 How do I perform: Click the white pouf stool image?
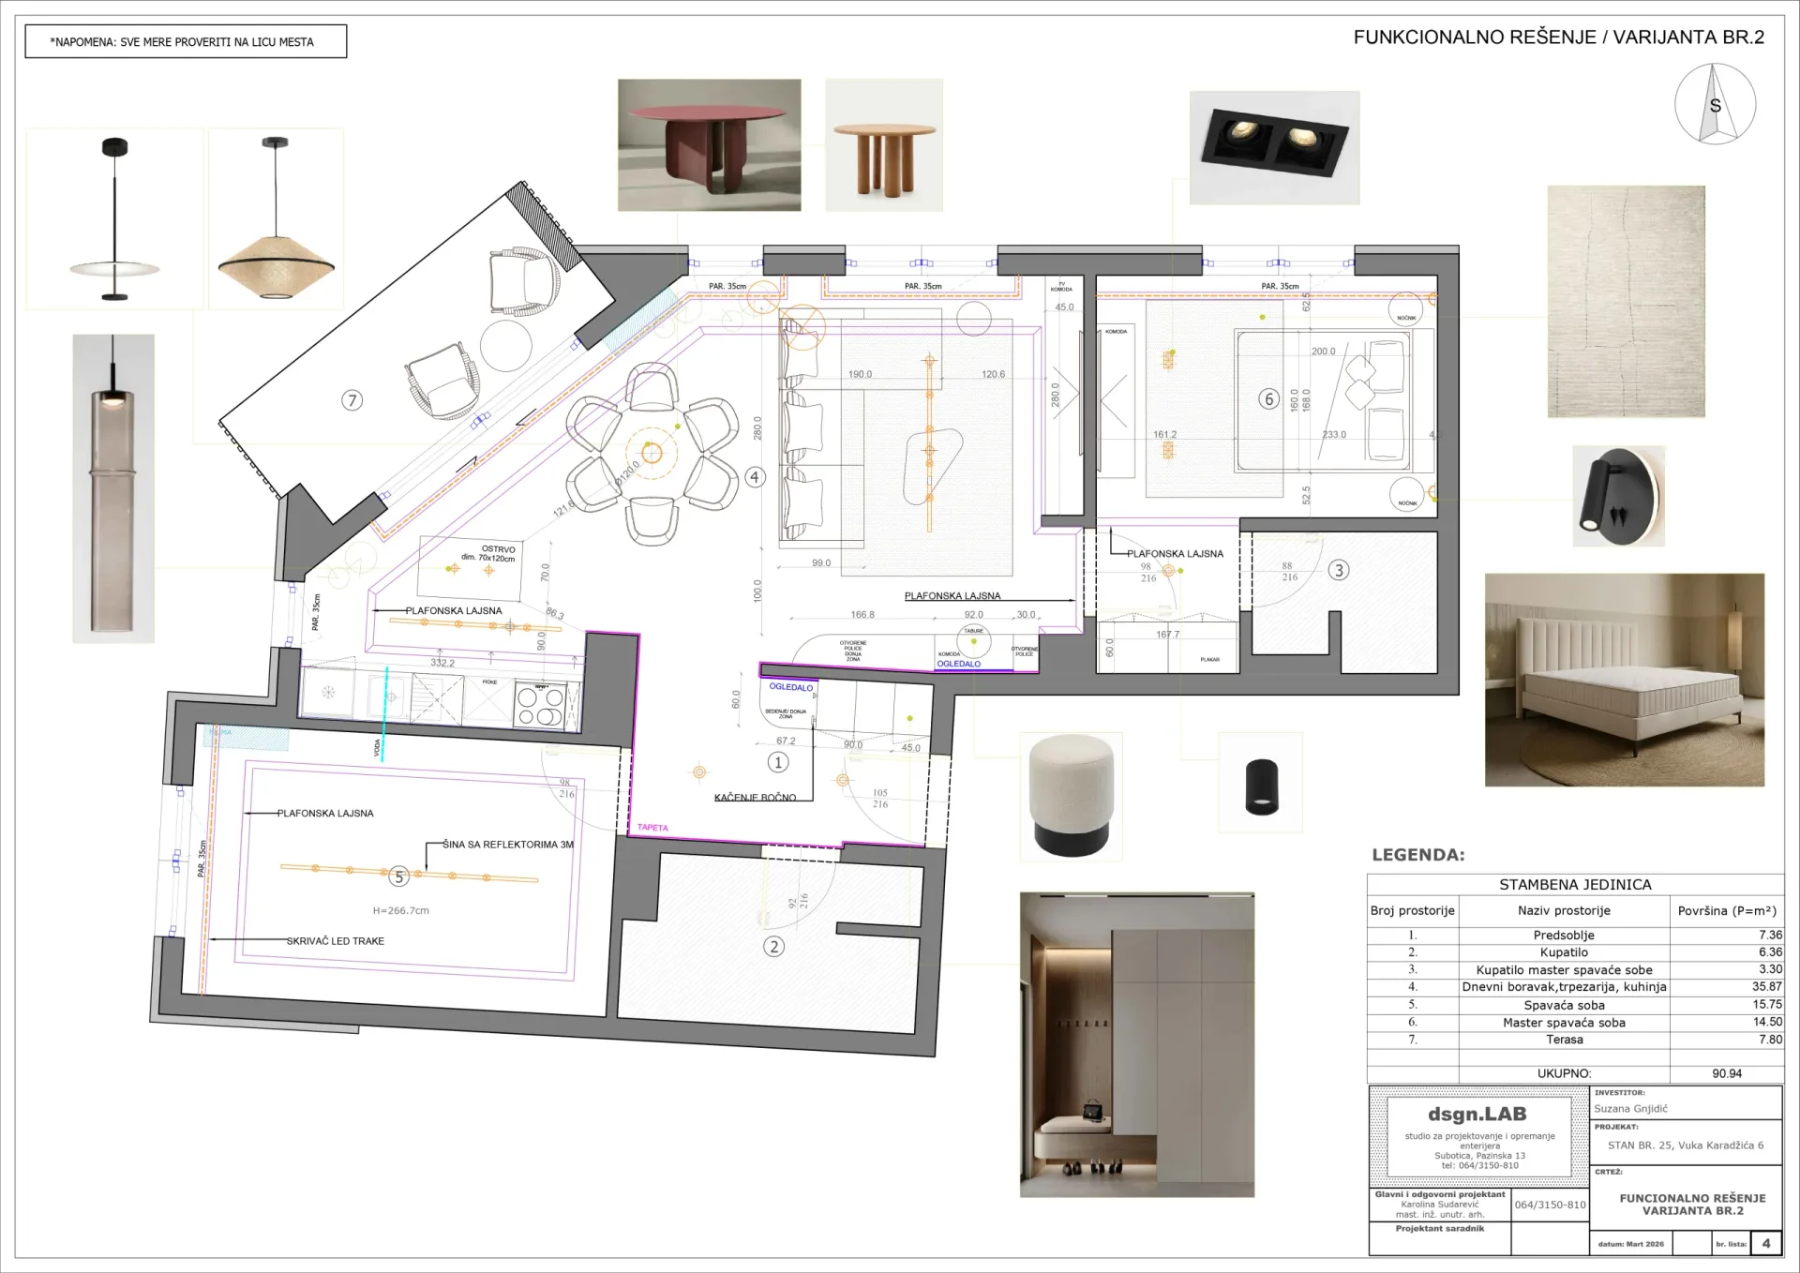1071,796
